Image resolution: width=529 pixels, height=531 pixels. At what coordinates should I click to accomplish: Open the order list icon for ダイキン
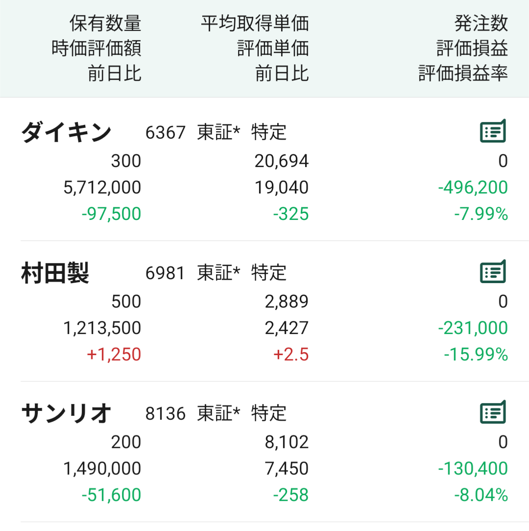[x=493, y=131]
